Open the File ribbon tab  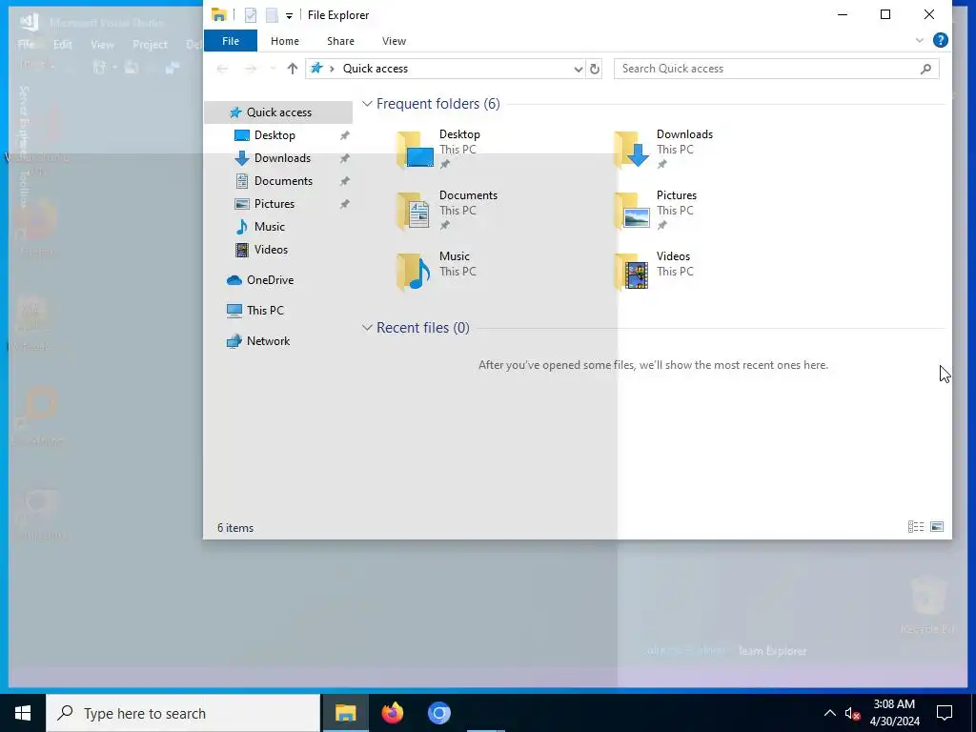click(x=231, y=41)
